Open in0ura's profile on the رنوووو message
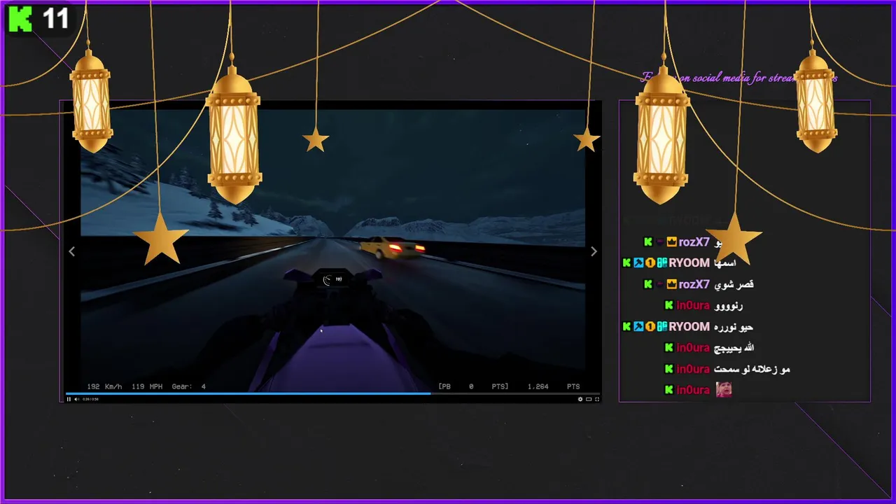 pos(693,306)
